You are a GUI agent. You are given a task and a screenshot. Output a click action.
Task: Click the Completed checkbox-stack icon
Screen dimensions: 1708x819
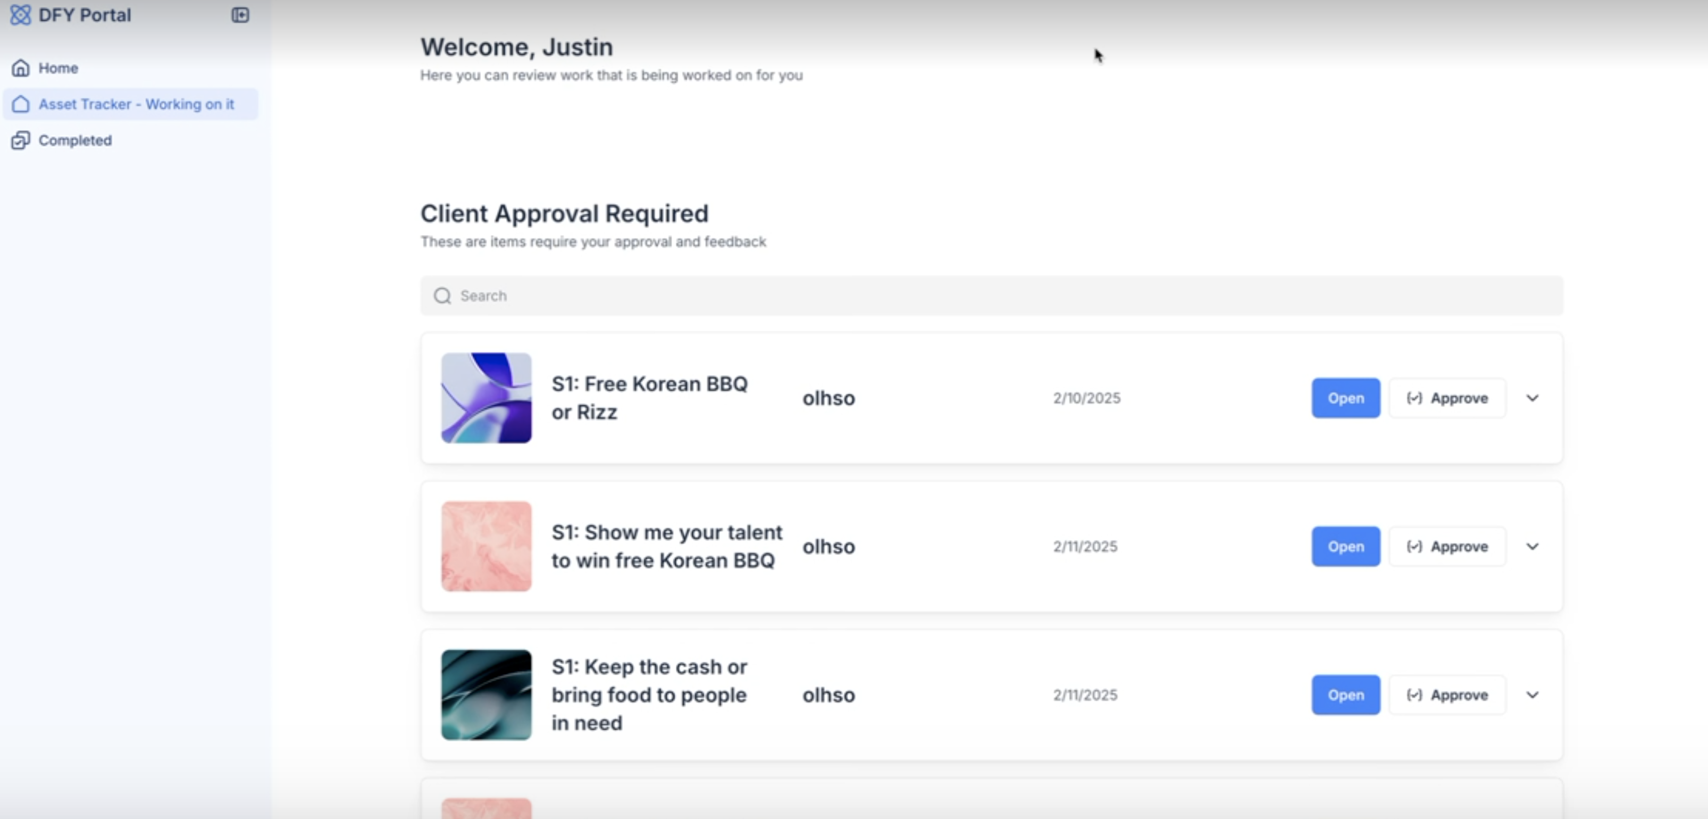pyautogui.click(x=21, y=140)
